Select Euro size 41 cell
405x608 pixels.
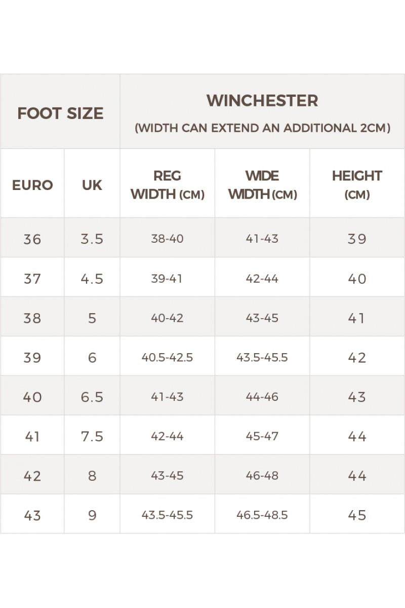pyautogui.click(x=32, y=436)
